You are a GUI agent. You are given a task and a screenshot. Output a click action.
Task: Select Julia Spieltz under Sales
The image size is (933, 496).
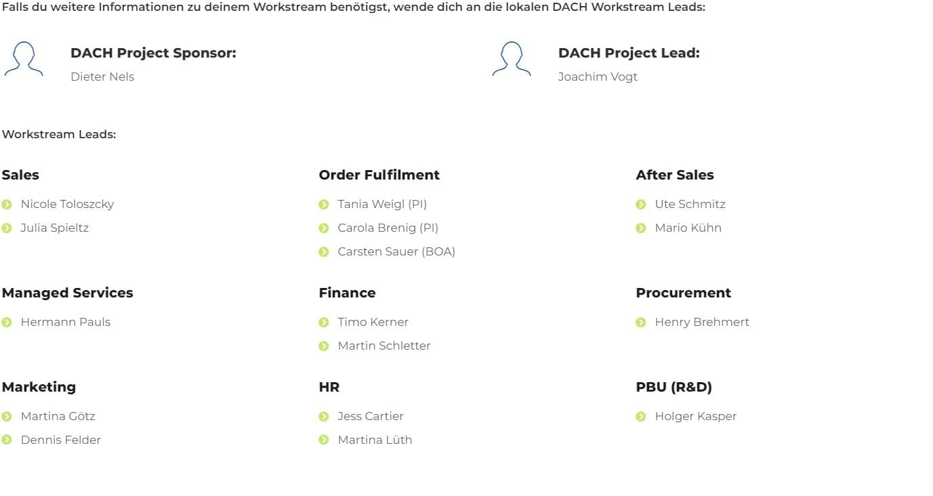pyautogui.click(x=55, y=228)
